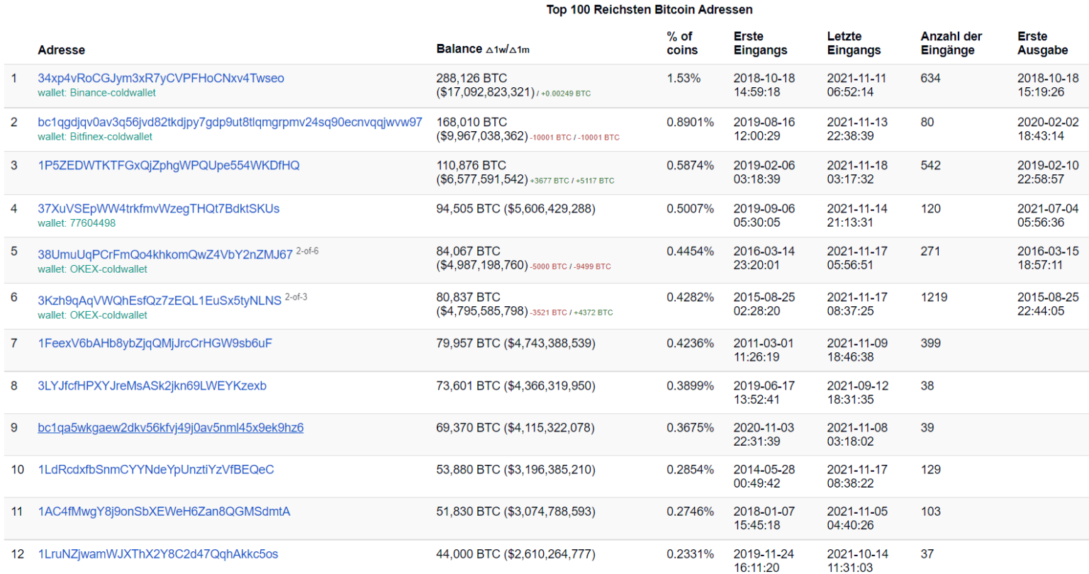The height and width of the screenshot is (574, 1089).
Task: Click first input date 2014-05-28 00:49:42
Action: tap(764, 476)
